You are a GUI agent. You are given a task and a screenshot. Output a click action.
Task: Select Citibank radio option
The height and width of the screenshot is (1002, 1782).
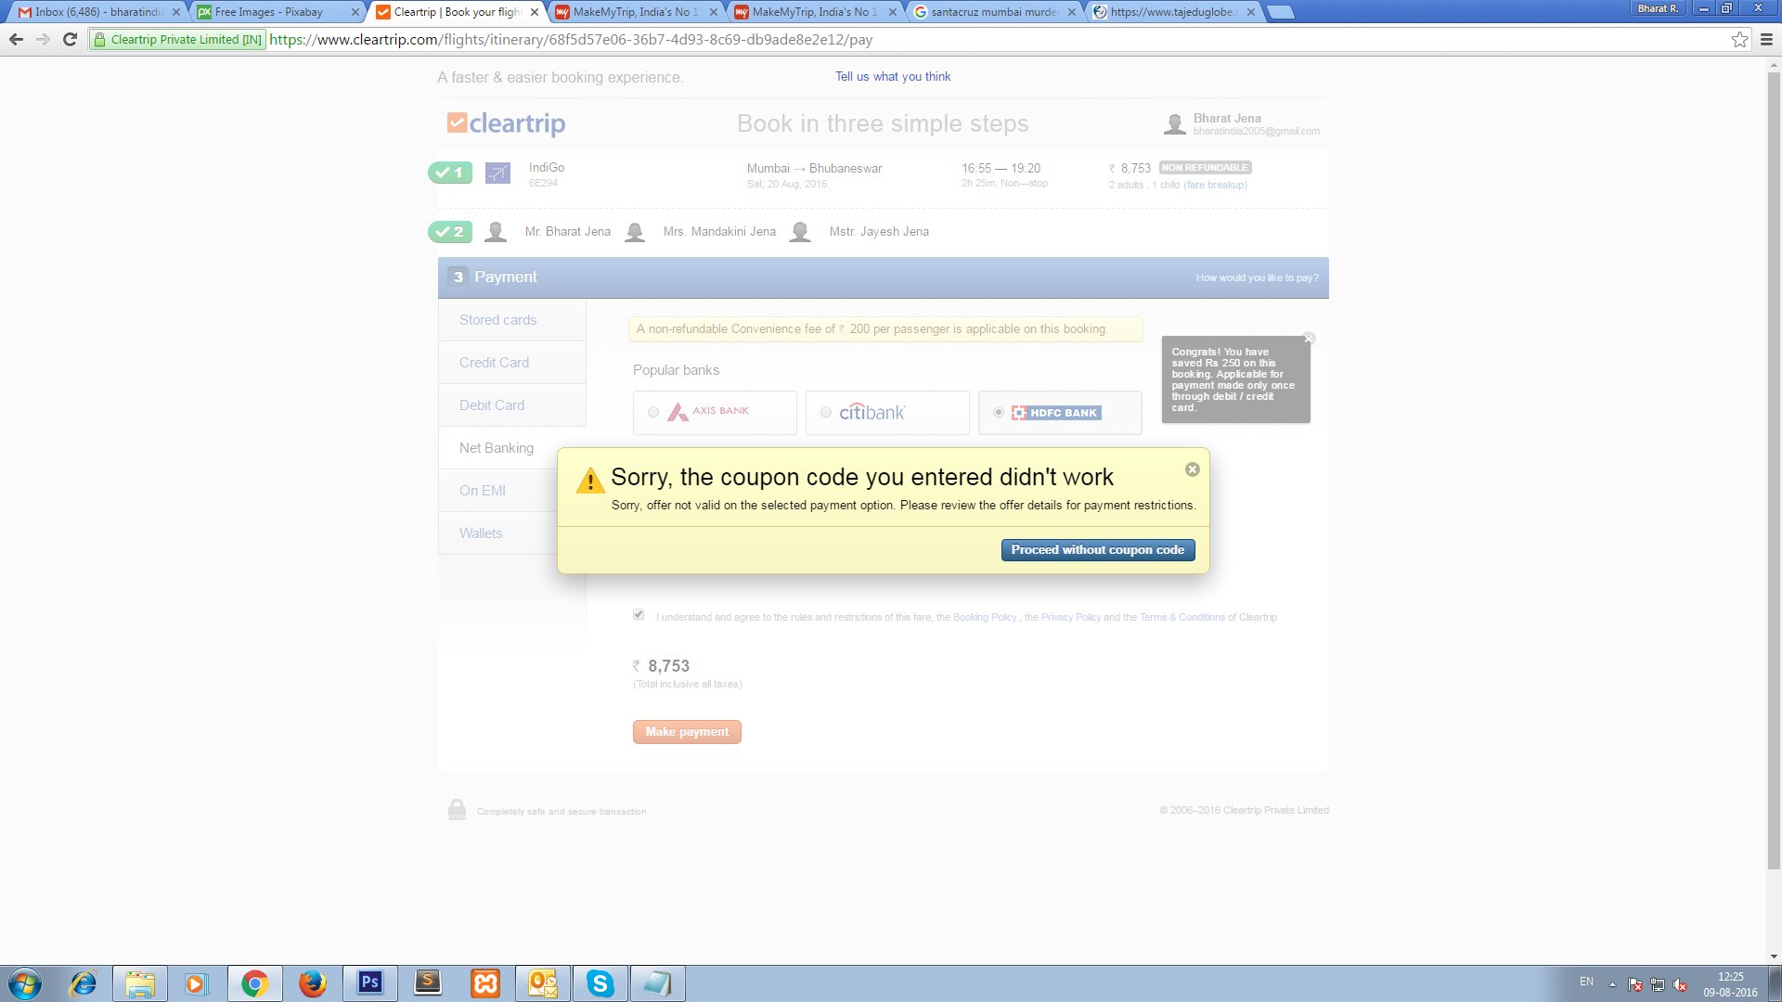point(826,412)
